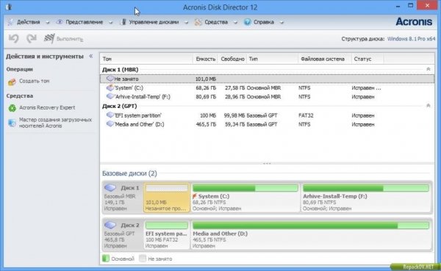Viewport: 441px width, 271px height.
Task: Click the 'EFI system partition' volume icon
Action: coord(110,115)
